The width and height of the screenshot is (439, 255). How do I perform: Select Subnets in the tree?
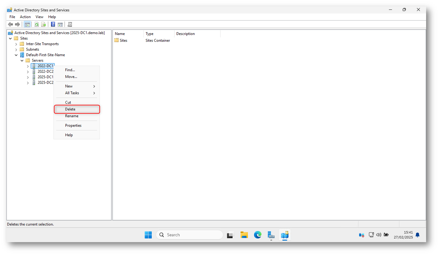click(x=33, y=49)
